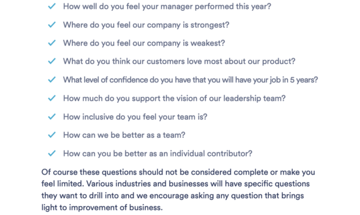Click checkmark beside customers love most question
The width and height of the screenshot is (360, 215).
pyautogui.click(x=52, y=61)
